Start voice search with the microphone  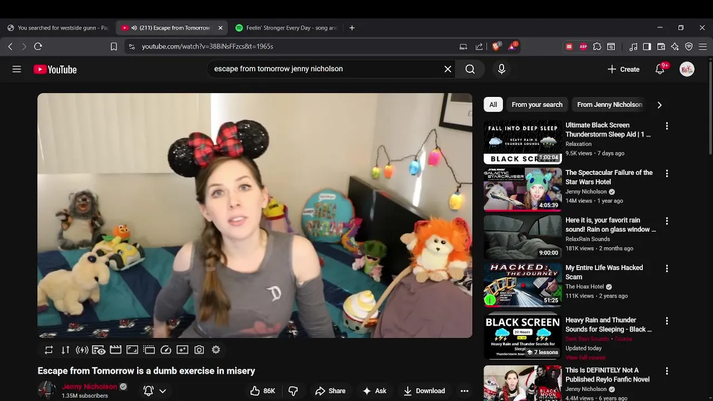pos(501,69)
